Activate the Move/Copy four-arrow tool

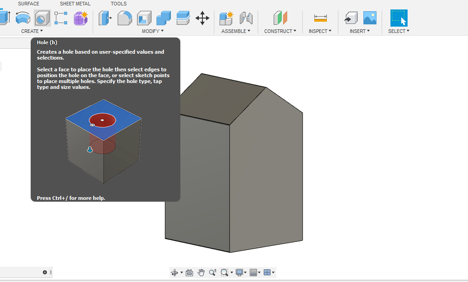tap(202, 18)
